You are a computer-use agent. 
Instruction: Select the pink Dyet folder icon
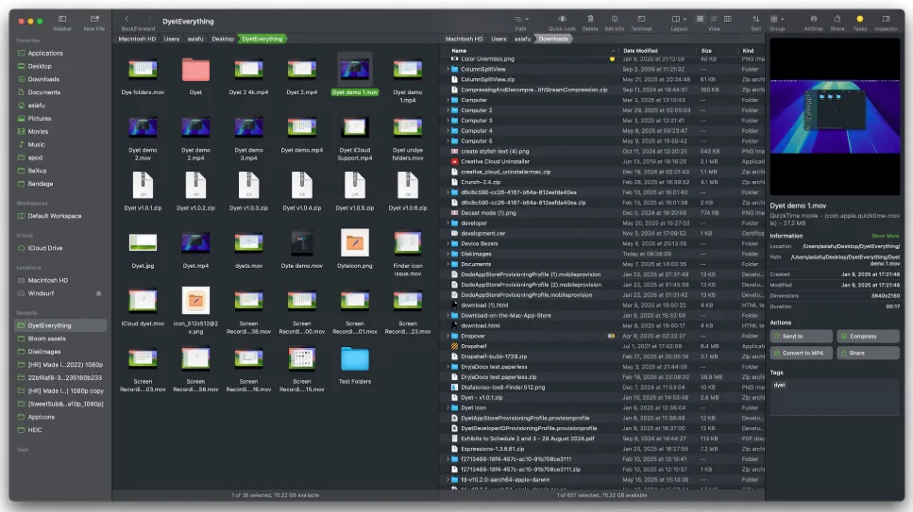pyautogui.click(x=195, y=70)
